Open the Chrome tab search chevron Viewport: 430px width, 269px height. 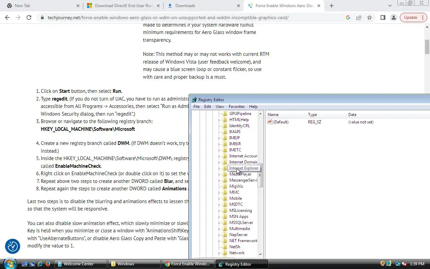(x=390, y=6)
